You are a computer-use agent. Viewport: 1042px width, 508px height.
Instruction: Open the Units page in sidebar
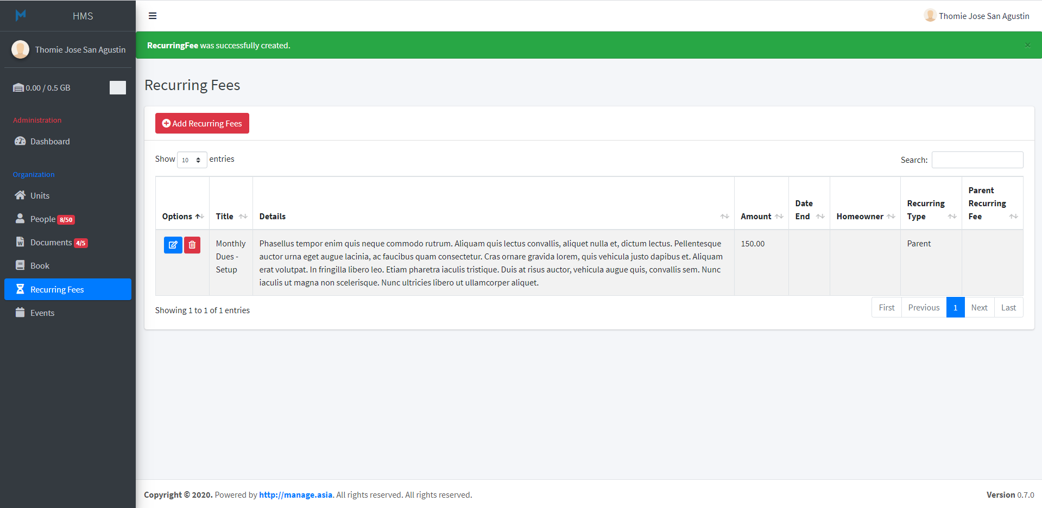pos(40,195)
